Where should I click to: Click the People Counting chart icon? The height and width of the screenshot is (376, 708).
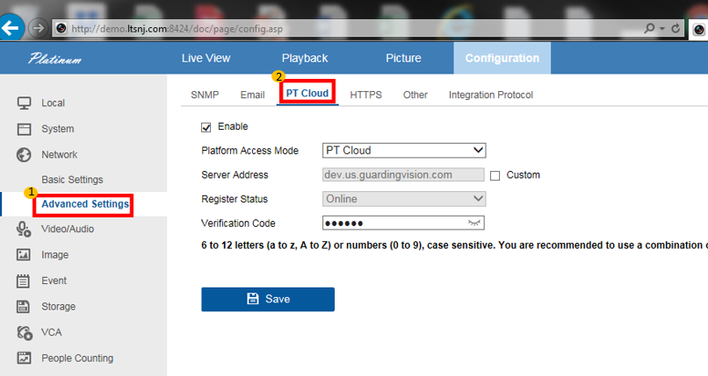point(25,358)
